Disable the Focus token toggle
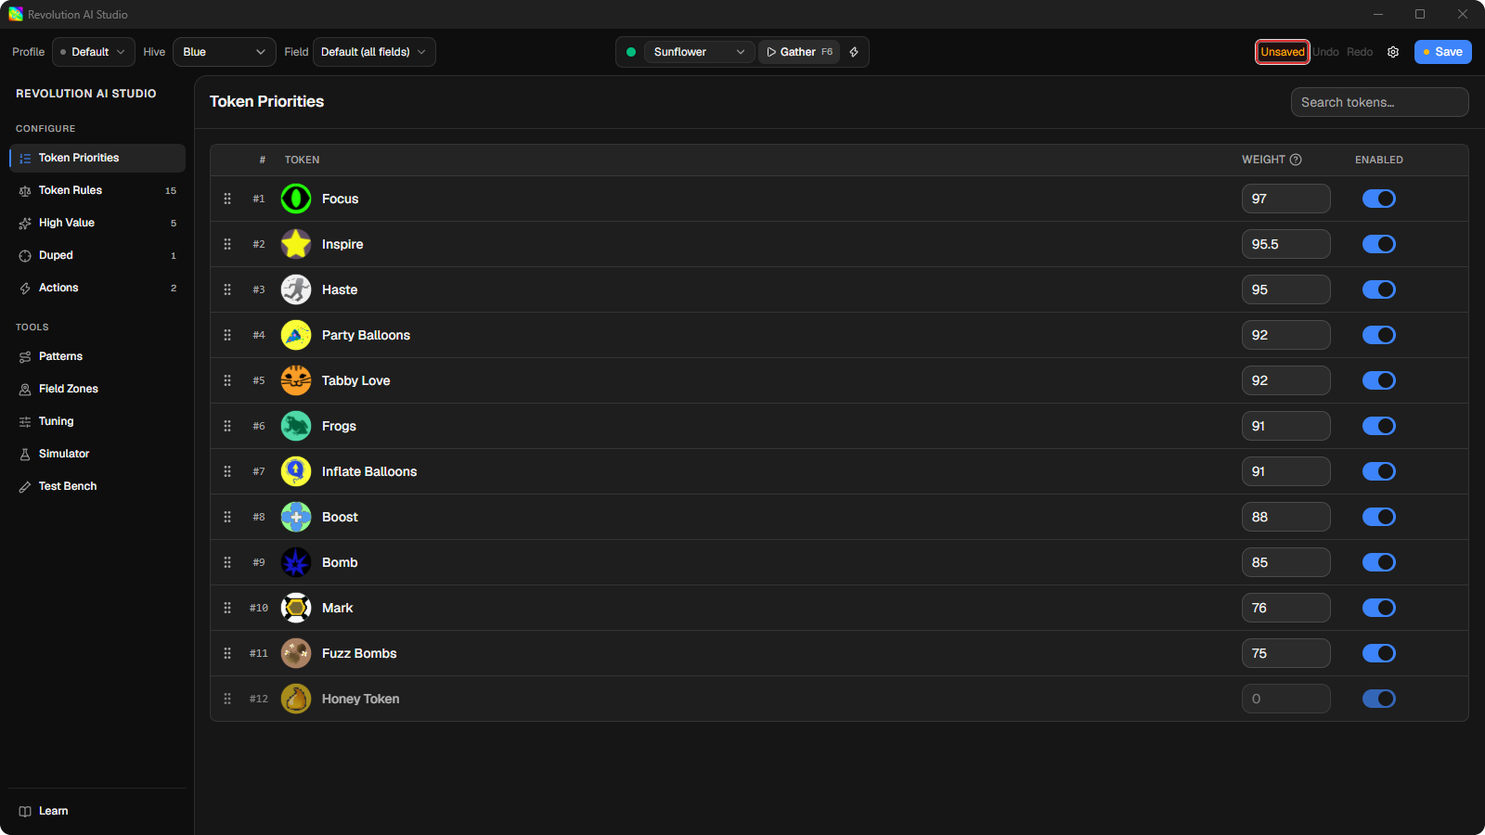The width and height of the screenshot is (1485, 835). [x=1379, y=199]
